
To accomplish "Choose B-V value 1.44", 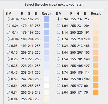I will pyautogui.click(x=59, y=52).
